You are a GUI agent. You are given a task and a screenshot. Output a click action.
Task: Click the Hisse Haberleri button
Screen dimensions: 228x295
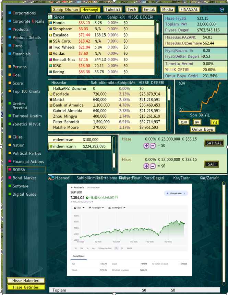point(26,281)
